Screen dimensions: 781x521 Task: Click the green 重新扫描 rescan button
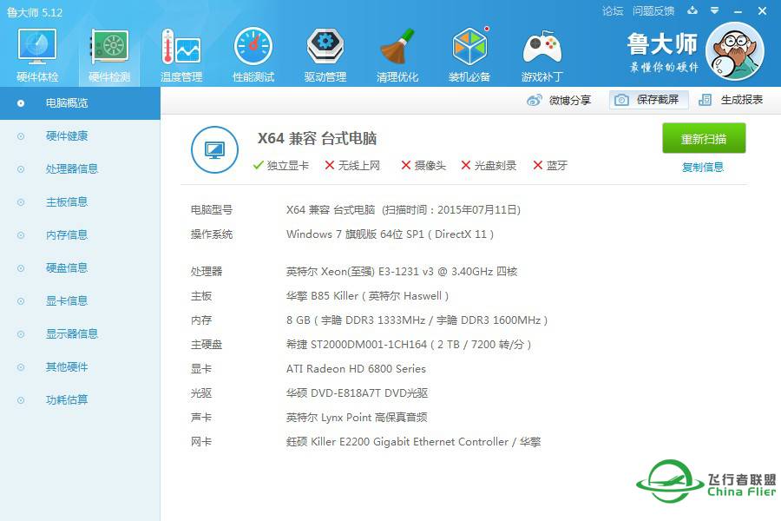(703, 138)
